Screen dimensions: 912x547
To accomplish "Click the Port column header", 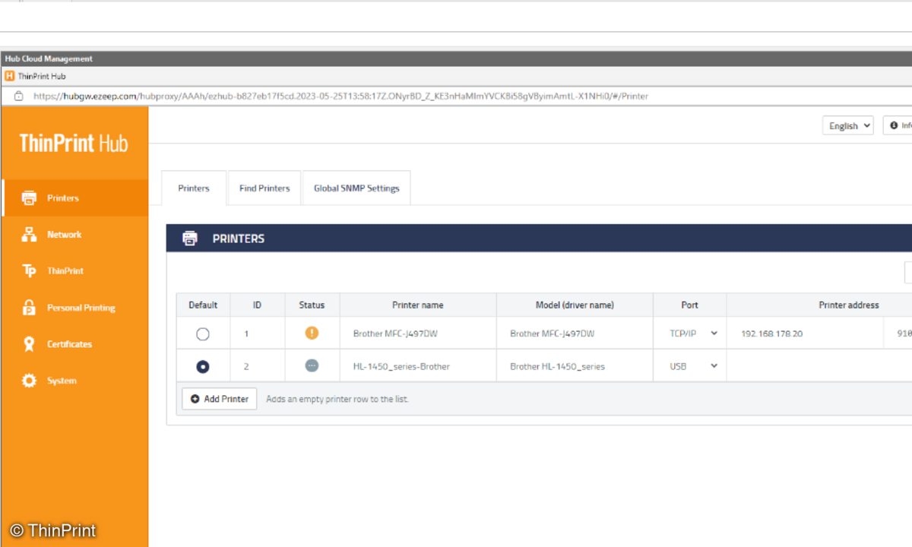I will tap(690, 305).
